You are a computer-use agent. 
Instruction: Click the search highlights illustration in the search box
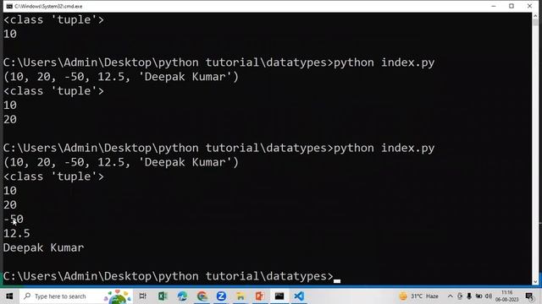click(118, 296)
